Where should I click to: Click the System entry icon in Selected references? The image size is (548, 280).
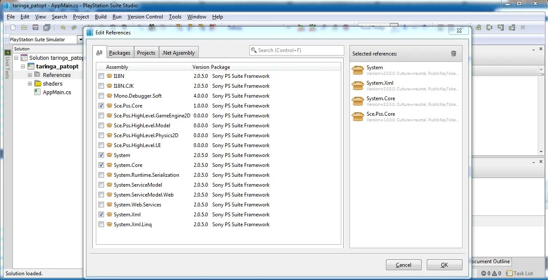point(358,70)
